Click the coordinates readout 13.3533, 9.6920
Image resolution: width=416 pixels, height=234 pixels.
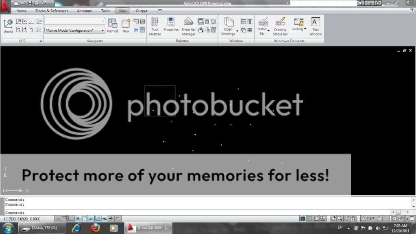tap(22, 219)
